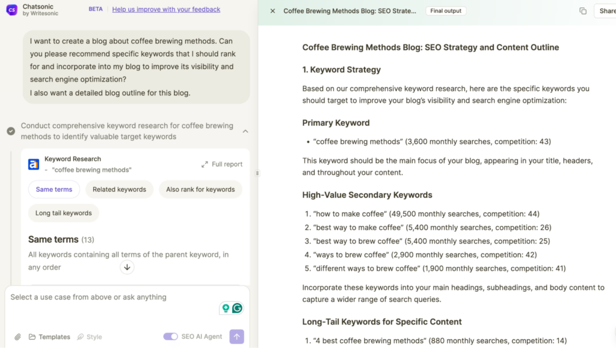
Task: Open the Templates menu
Action: click(x=49, y=337)
